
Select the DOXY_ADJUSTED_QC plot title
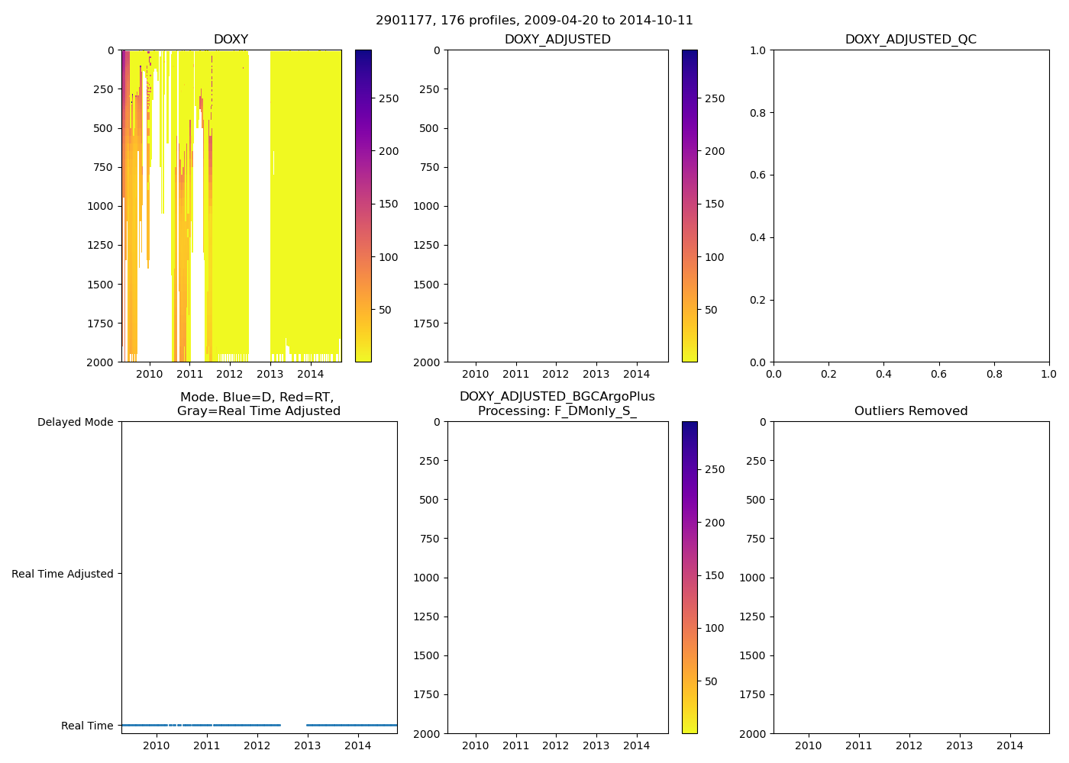910,40
